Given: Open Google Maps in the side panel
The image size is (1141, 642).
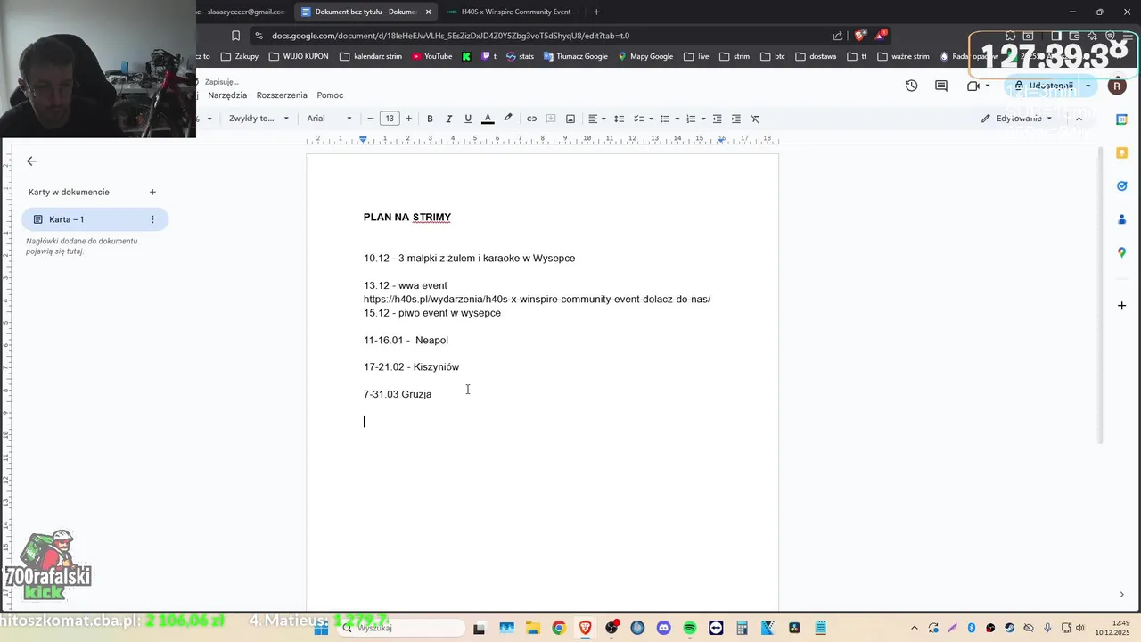Looking at the screenshot, I should point(1122,253).
